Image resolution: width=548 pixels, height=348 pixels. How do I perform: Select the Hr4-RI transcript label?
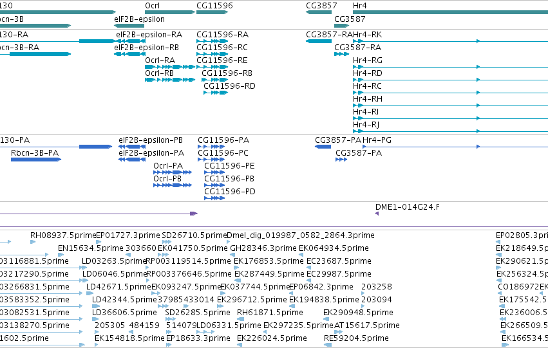[366, 112]
